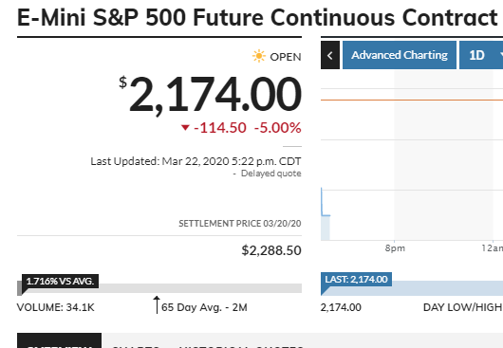
Task: Open Advanced Charting
Action: (x=400, y=55)
